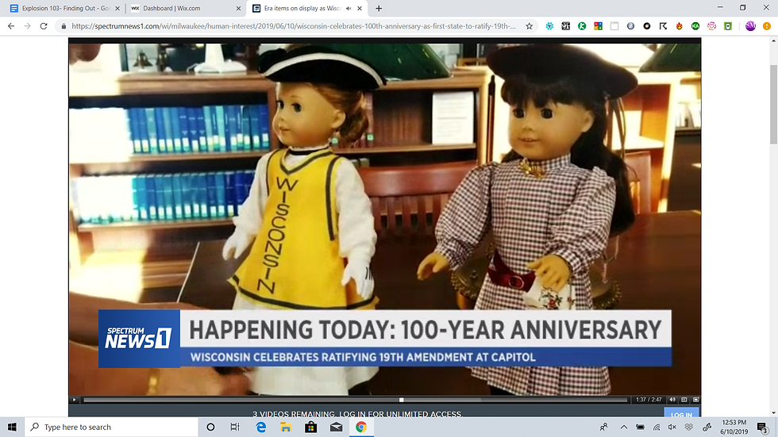Open the four-color squares extension
Image resolution: width=778 pixels, height=437 pixels.
(x=598, y=26)
